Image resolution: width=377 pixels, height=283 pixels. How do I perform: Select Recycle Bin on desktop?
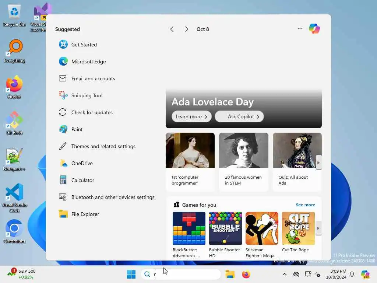tap(14, 15)
